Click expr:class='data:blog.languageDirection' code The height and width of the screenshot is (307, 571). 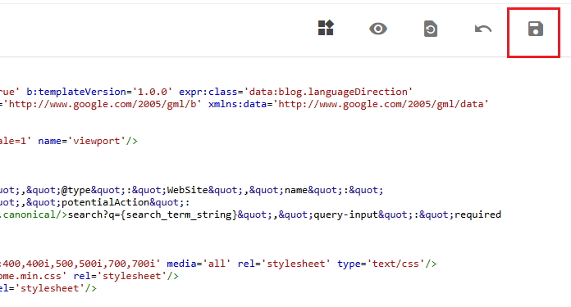tap(295, 92)
